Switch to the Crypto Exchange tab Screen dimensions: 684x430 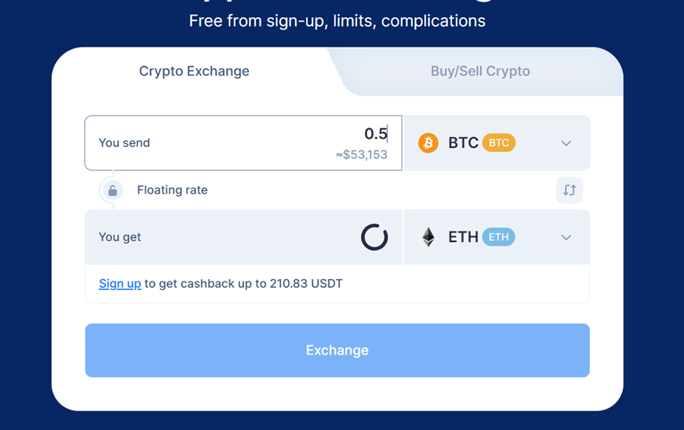click(194, 71)
